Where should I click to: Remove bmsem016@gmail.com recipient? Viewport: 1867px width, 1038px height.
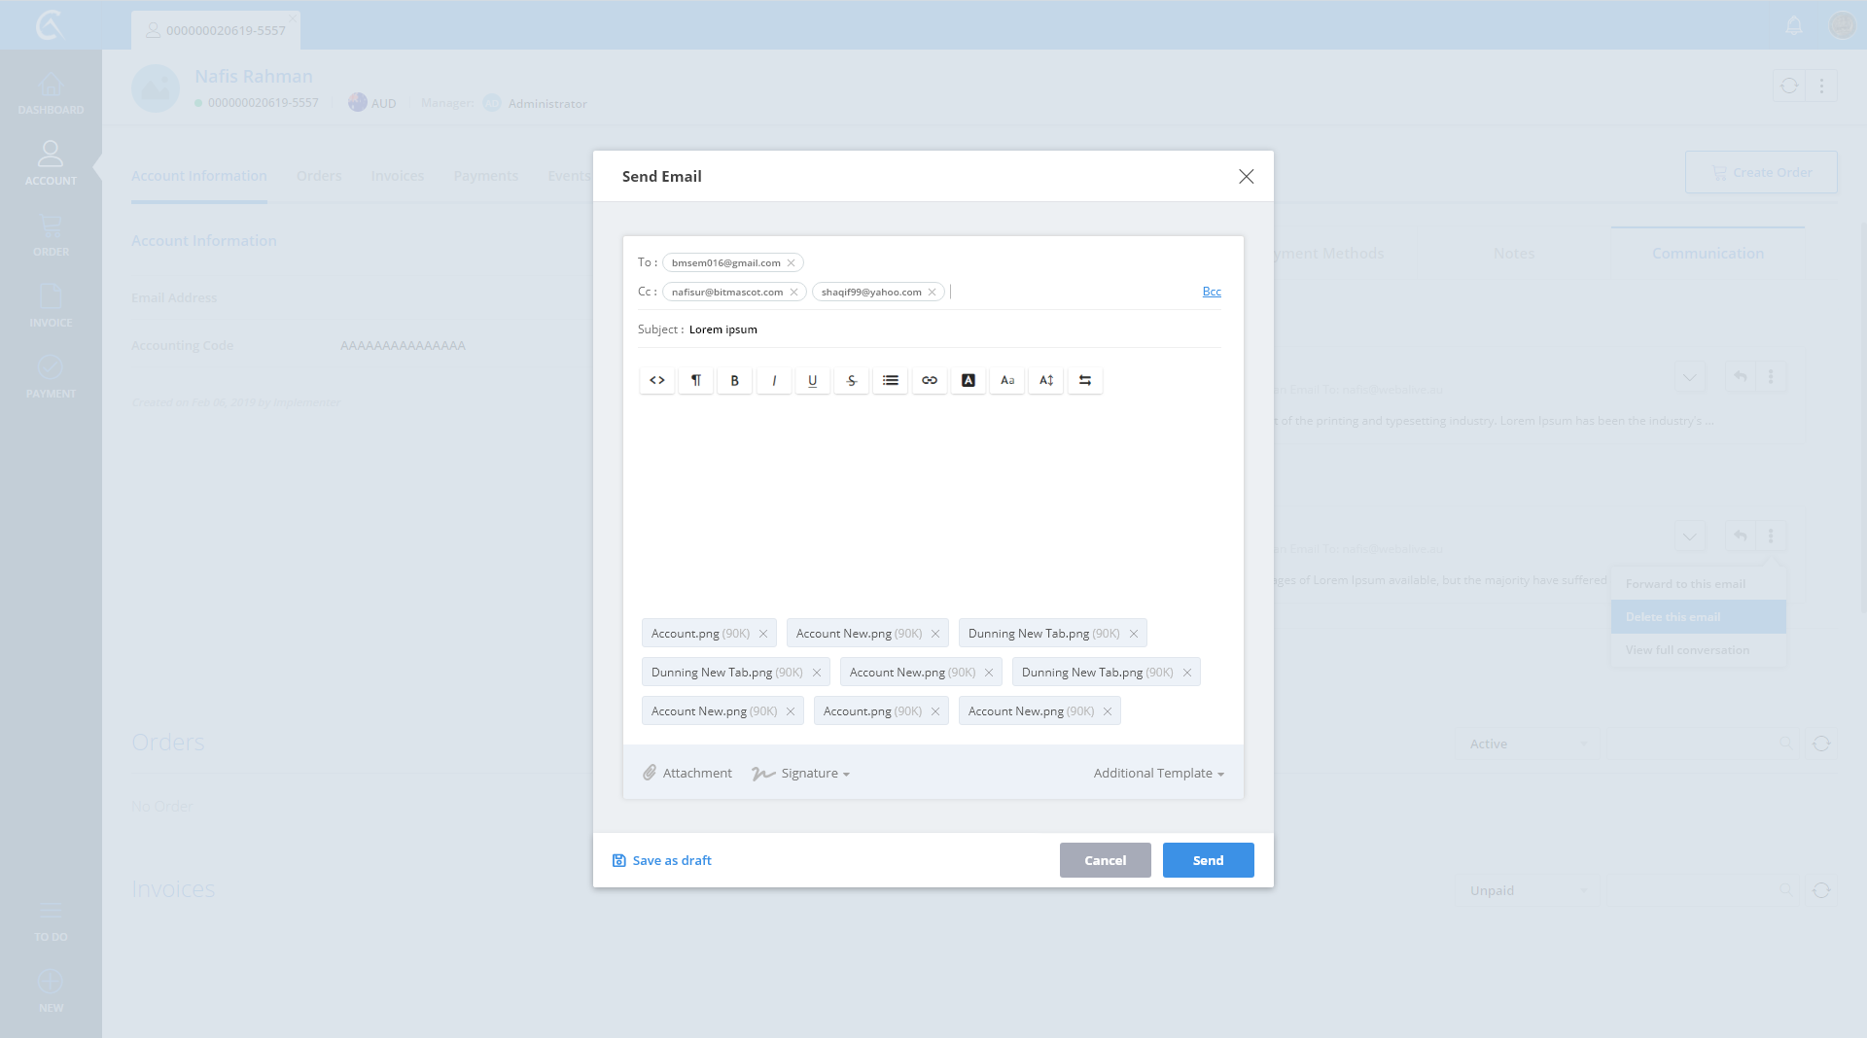[792, 262]
